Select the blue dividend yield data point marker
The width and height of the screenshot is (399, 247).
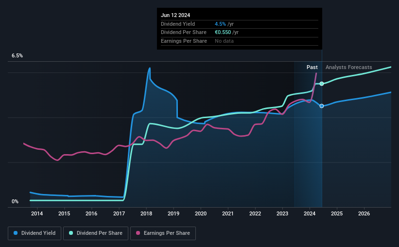coord(322,106)
